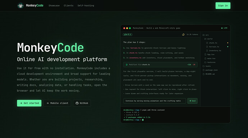
Task: Click the file icon beside App.tsx
Action: pyautogui.click(x=205, y=54)
